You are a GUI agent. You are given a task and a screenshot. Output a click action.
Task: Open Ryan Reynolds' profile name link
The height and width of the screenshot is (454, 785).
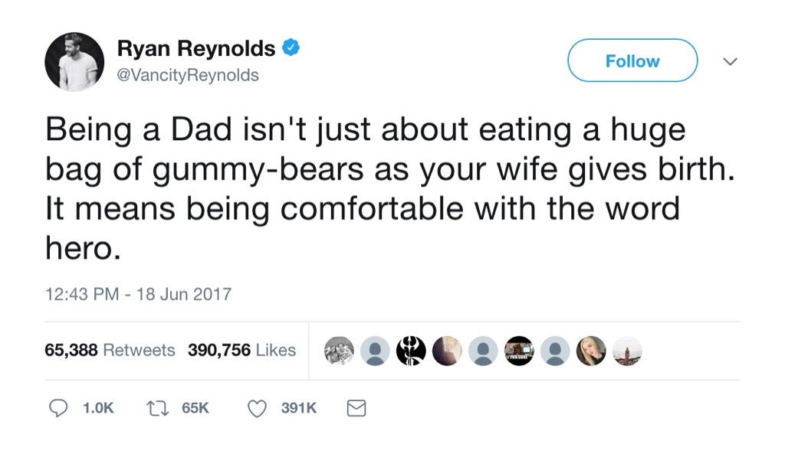(196, 47)
